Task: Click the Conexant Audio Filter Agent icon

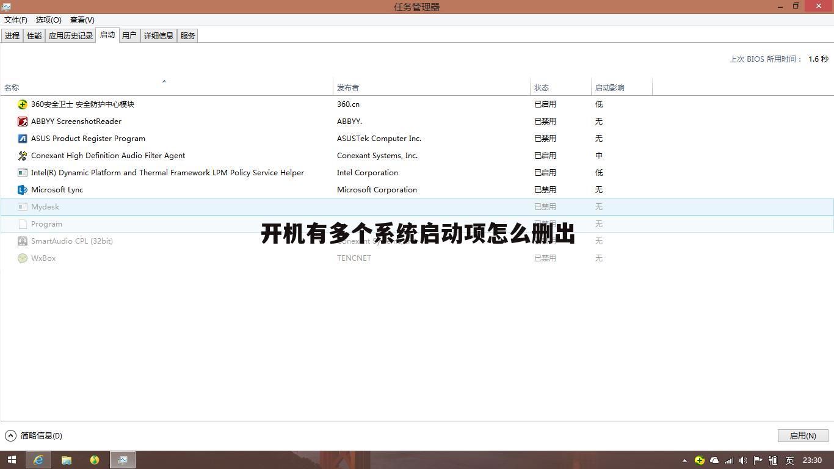Action: tap(23, 156)
